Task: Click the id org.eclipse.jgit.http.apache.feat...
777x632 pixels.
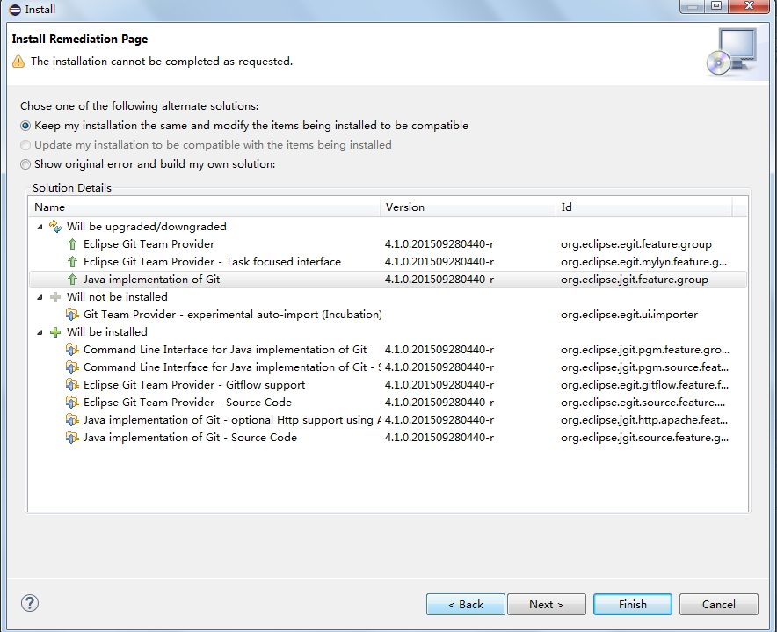Action: tap(644, 420)
